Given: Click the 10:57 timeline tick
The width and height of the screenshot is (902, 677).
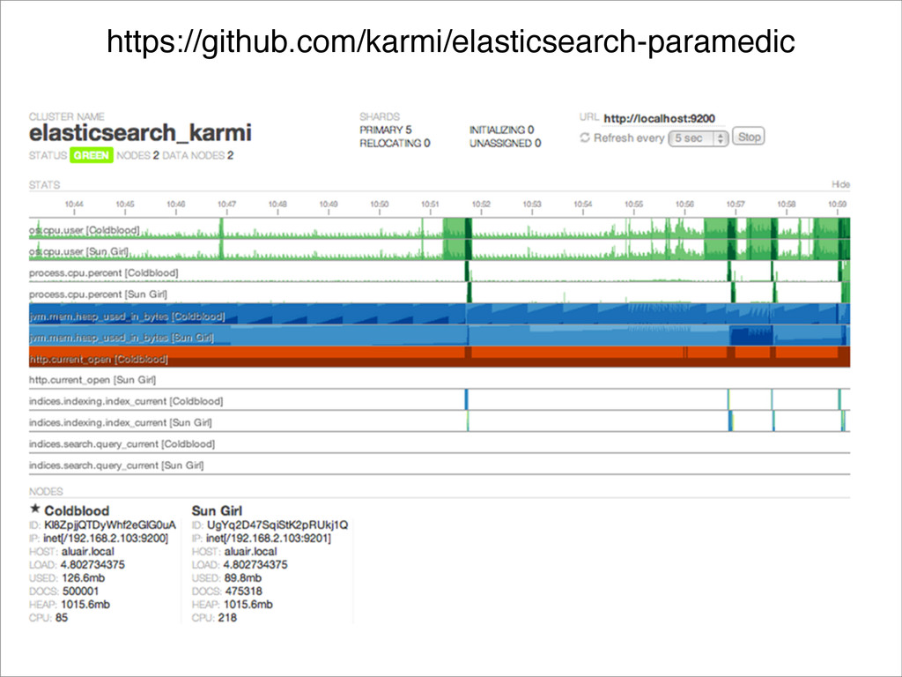Looking at the screenshot, I should pyautogui.click(x=736, y=206).
